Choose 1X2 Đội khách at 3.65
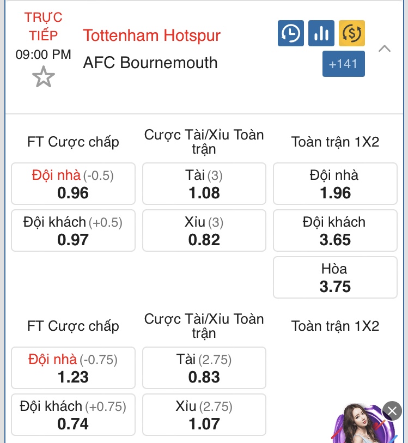The width and height of the screenshot is (408, 443). pos(335,230)
